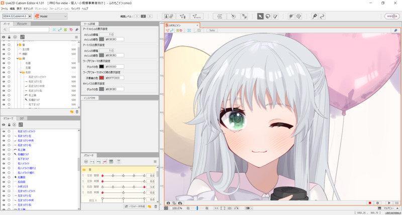
Task: Click play button at canvas bottom right
Action: coord(389,203)
